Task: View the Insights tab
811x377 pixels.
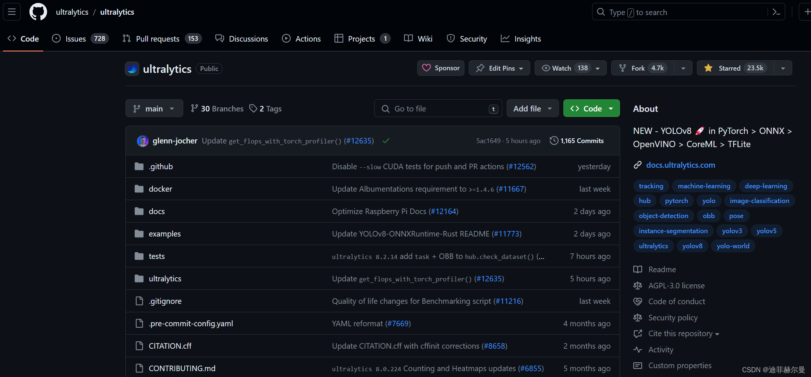Action: pos(521,39)
